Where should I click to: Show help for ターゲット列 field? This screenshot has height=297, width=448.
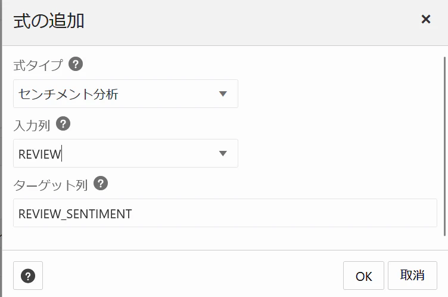(x=101, y=184)
